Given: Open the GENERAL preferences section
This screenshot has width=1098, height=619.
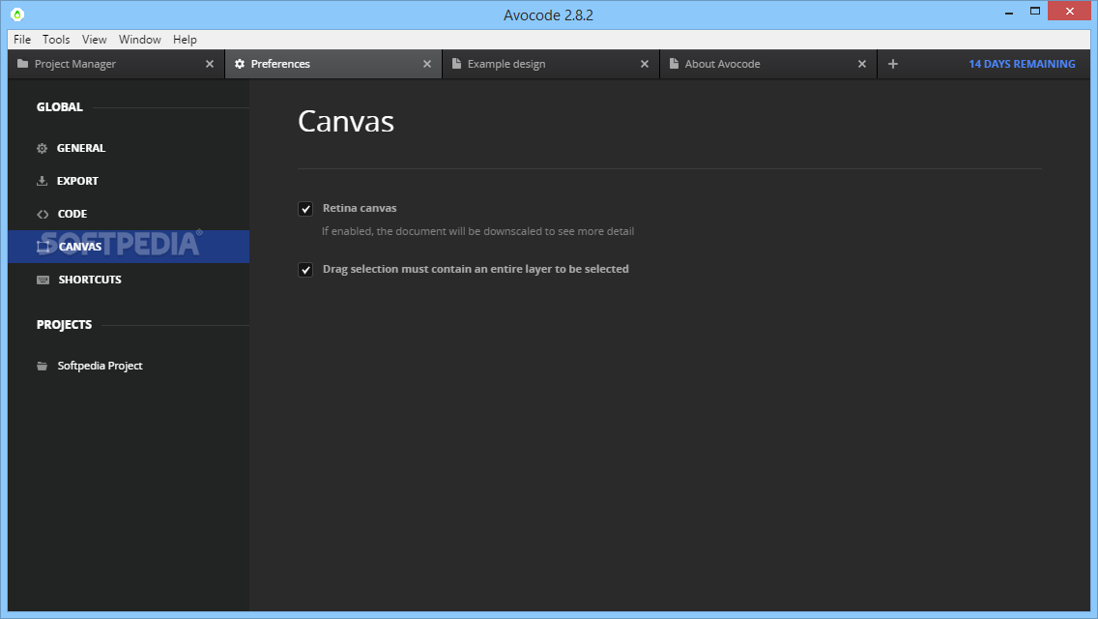Looking at the screenshot, I should [129, 148].
